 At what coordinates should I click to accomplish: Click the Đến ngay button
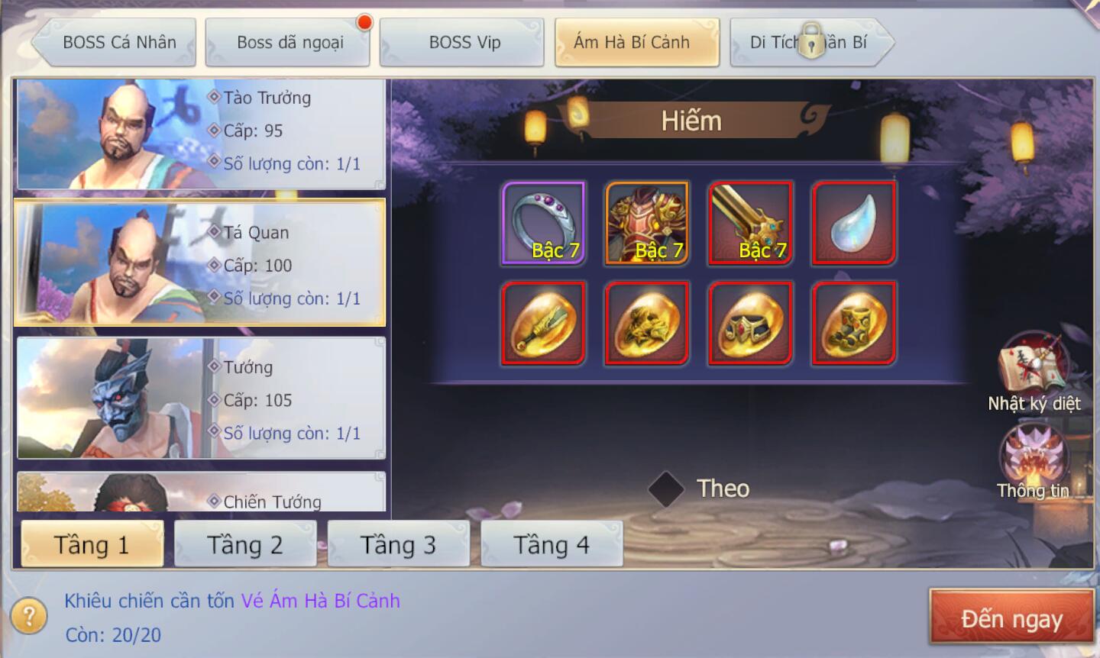pos(1012,618)
